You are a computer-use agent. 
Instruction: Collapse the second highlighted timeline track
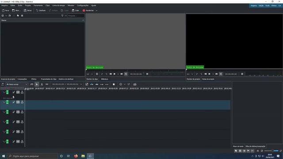(x=4, y=102)
